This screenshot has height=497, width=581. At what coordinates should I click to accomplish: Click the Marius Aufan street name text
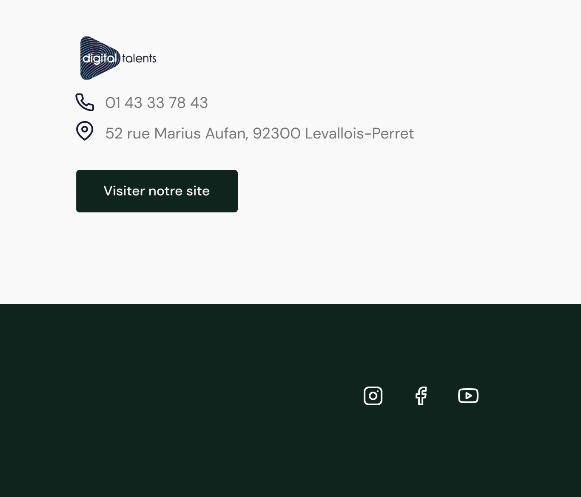201,133
